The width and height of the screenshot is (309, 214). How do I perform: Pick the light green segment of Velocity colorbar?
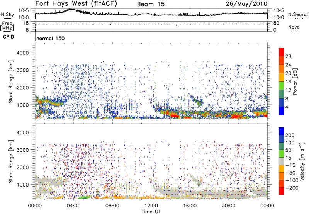pyautogui.click(x=282, y=154)
